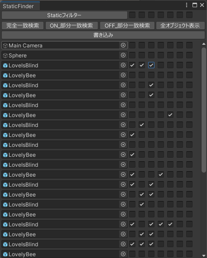Uncheck the highlighted third checkbox of first LoveIsBlind
Image resolution: width=207 pixels, height=258 pixels.
[x=151, y=65]
